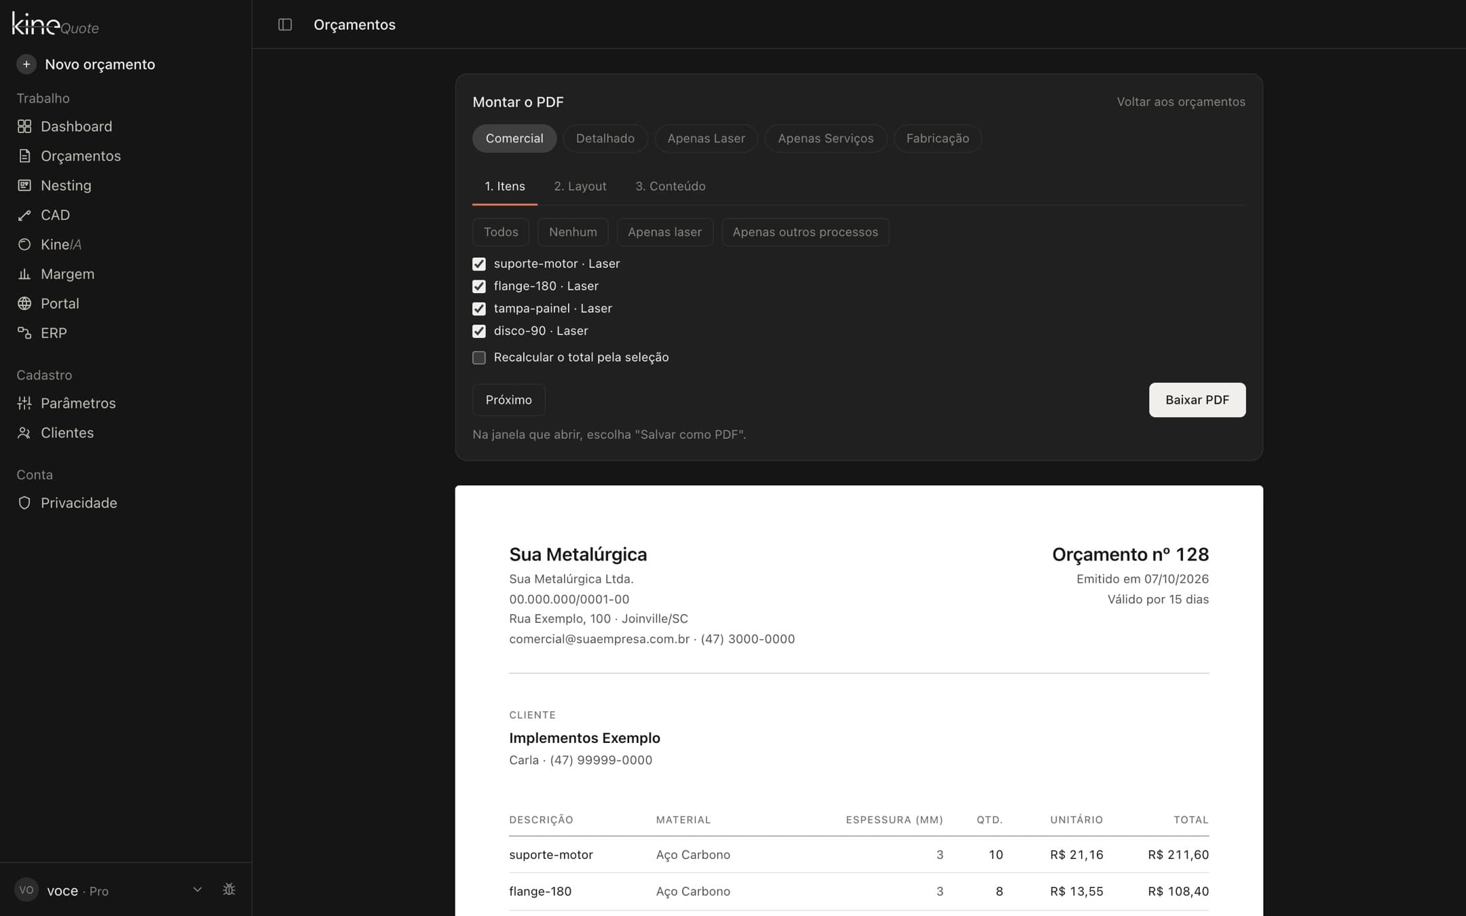Open Dashboard via its grid icon
The width and height of the screenshot is (1466, 916).
coord(24,126)
